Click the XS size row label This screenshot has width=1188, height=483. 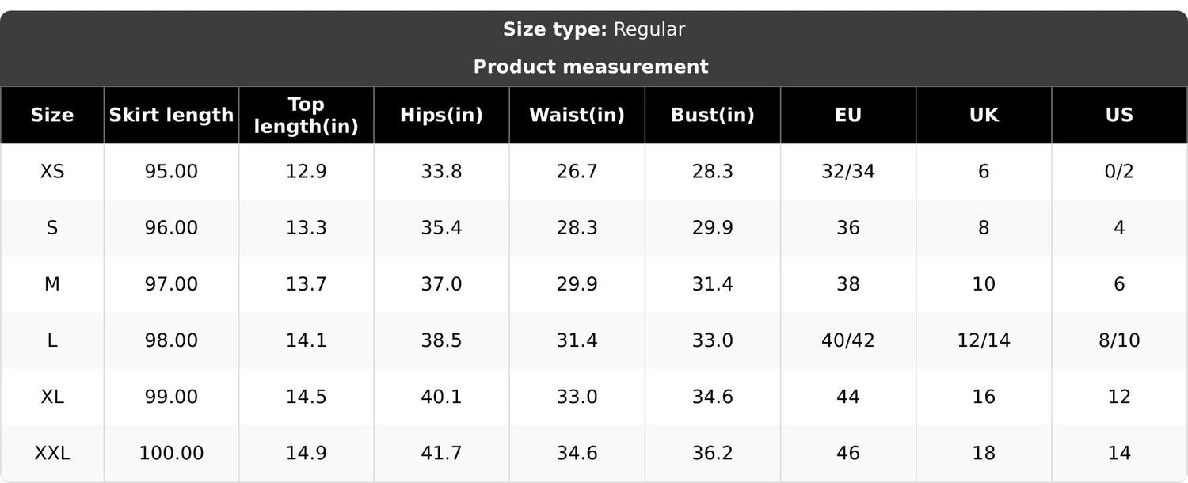52,171
